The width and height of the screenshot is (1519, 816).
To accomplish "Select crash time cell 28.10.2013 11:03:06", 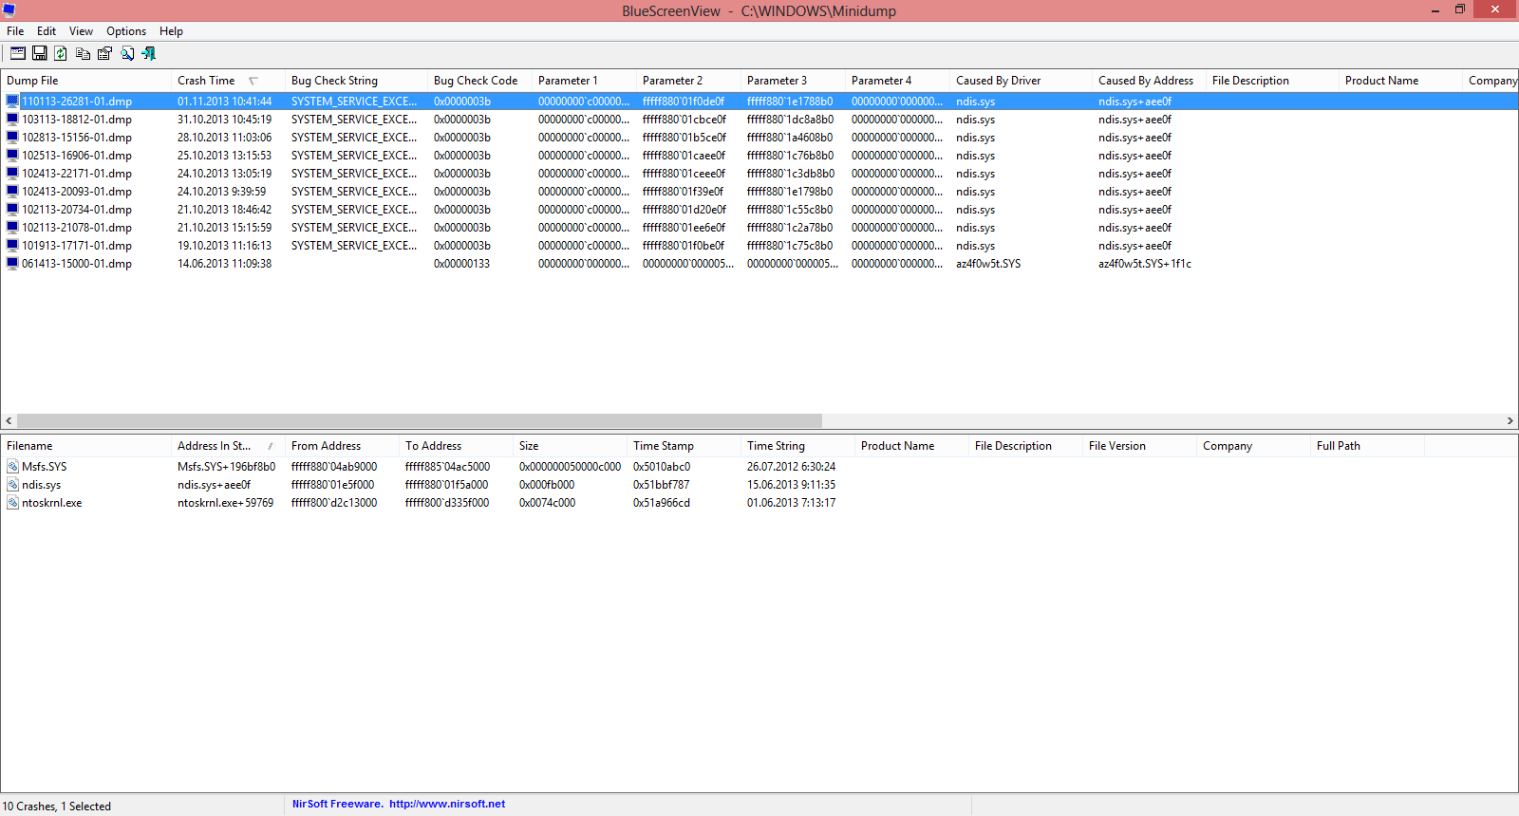I will pos(224,138).
